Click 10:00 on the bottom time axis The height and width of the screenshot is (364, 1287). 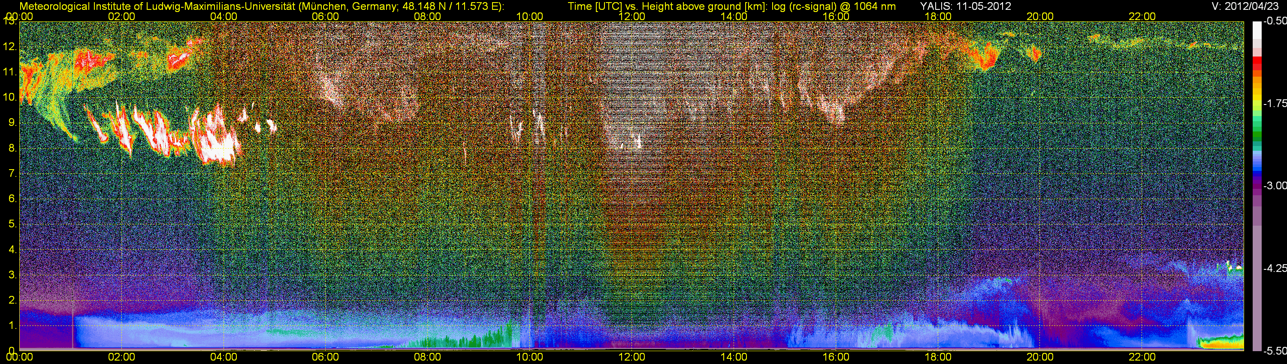(x=529, y=358)
